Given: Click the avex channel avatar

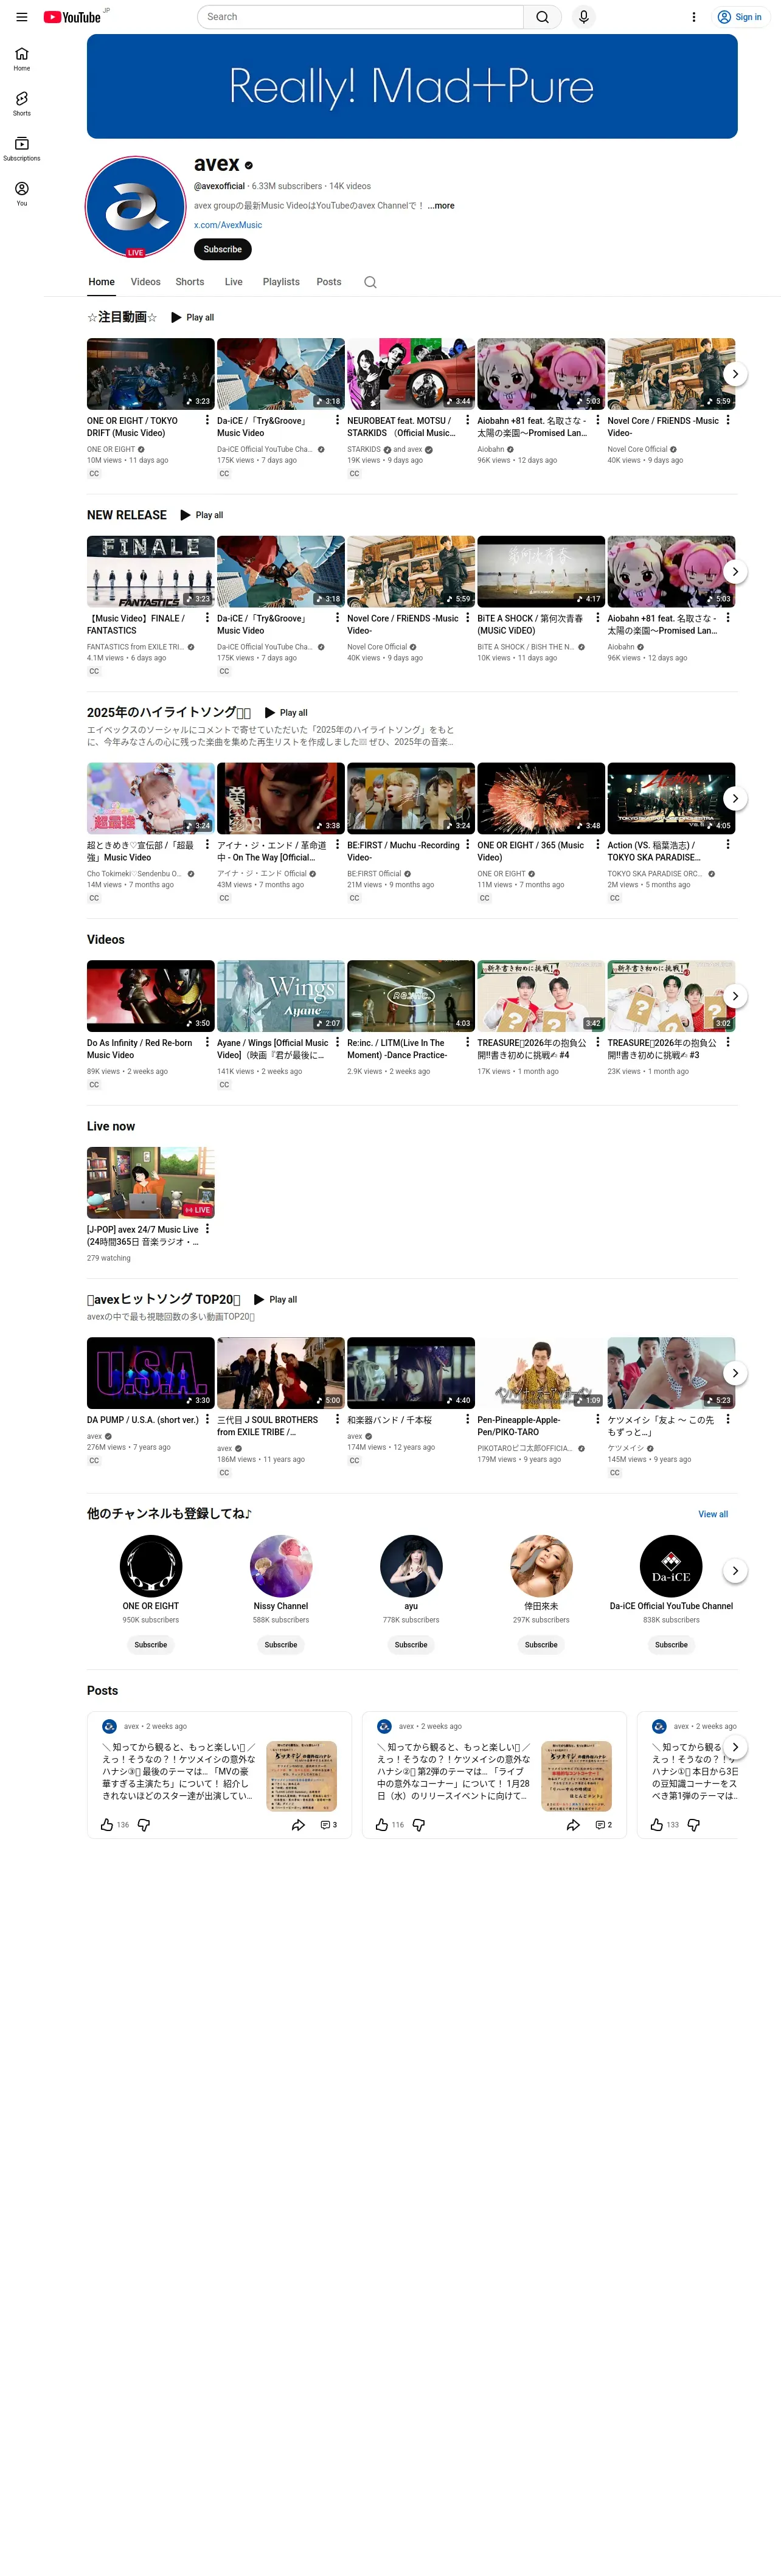Looking at the screenshot, I should click(x=136, y=207).
